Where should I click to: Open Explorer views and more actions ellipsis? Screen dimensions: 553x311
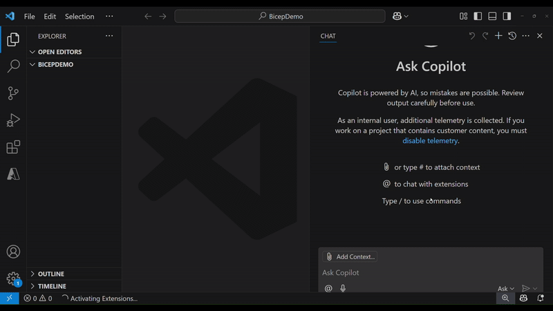109,36
